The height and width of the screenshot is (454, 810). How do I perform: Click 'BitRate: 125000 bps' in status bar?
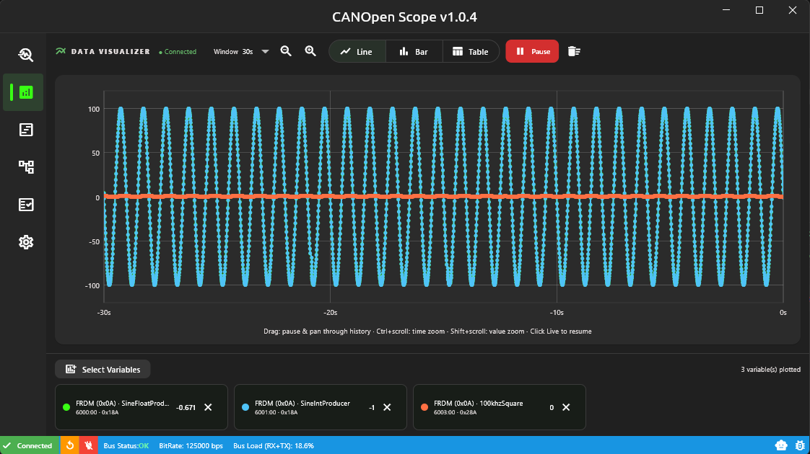point(191,446)
